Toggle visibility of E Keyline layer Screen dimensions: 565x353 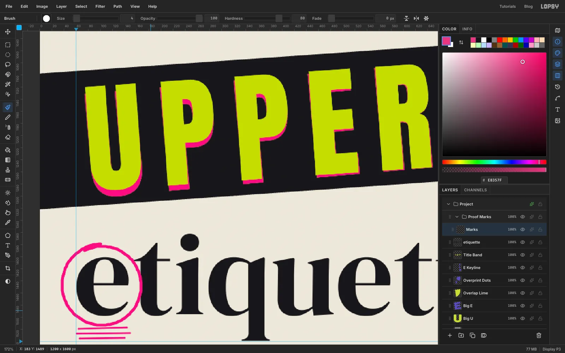pos(523,268)
